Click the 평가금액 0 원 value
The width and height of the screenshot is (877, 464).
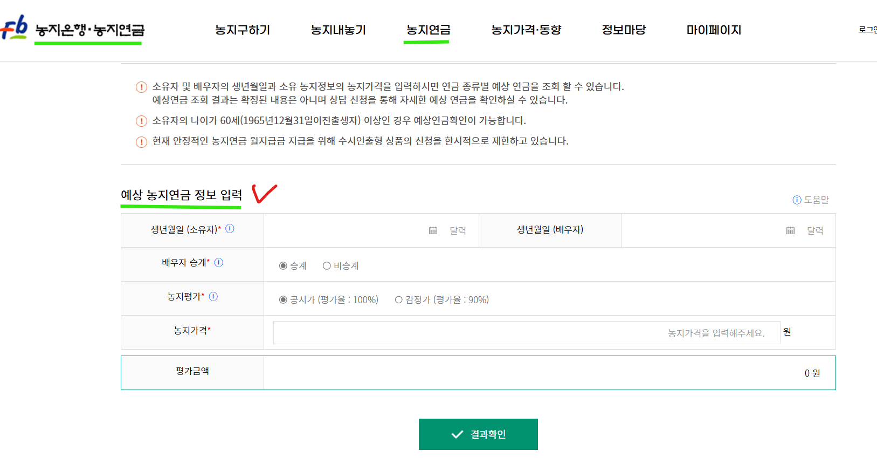pos(812,373)
